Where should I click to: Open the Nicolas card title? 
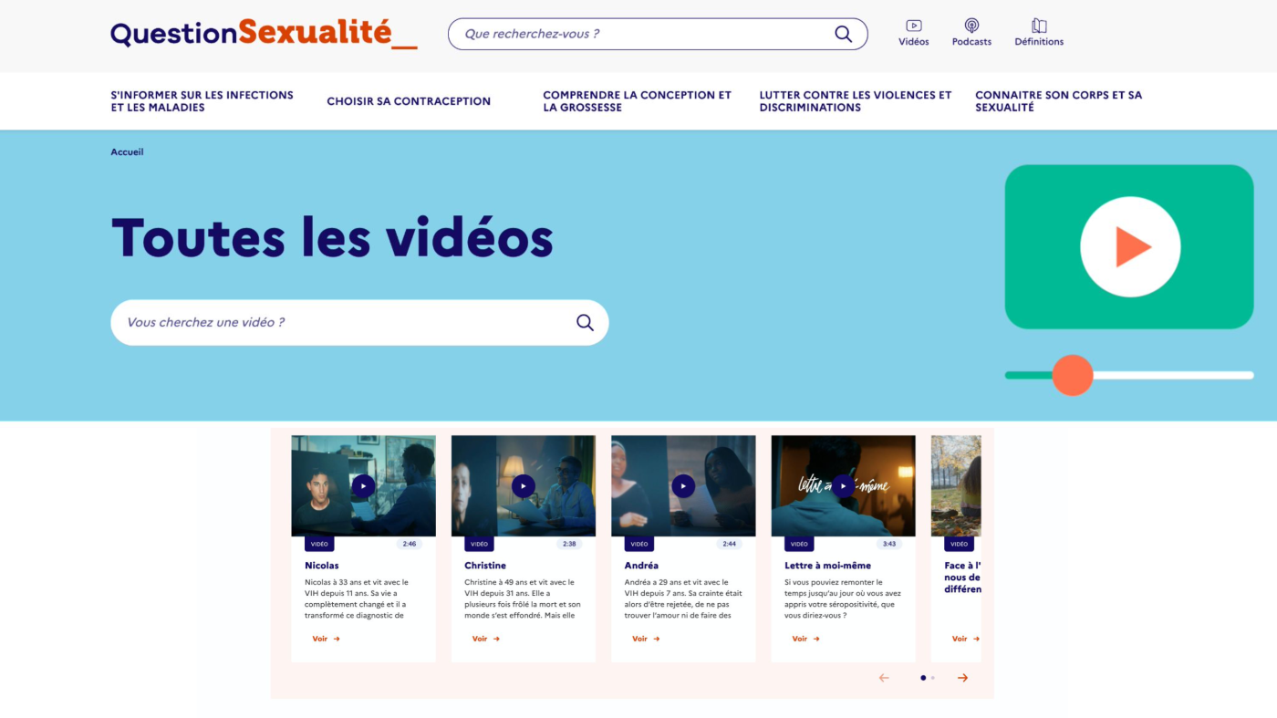[321, 566]
